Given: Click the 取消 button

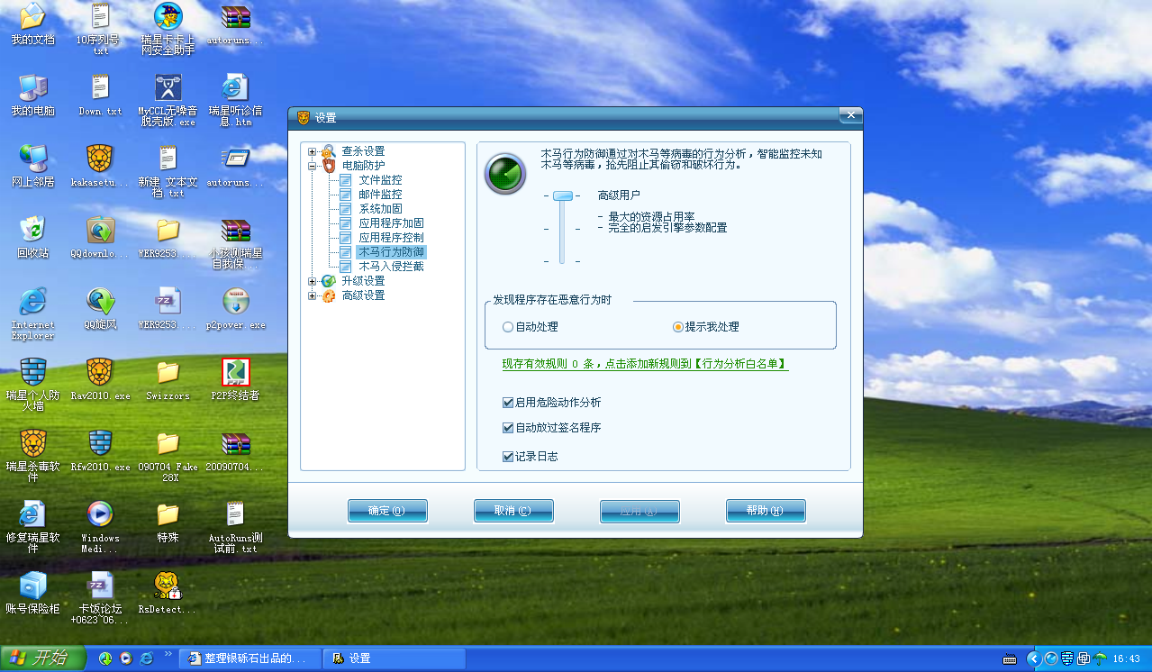Looking at the screenshot, I should click(x=513, y=511).
